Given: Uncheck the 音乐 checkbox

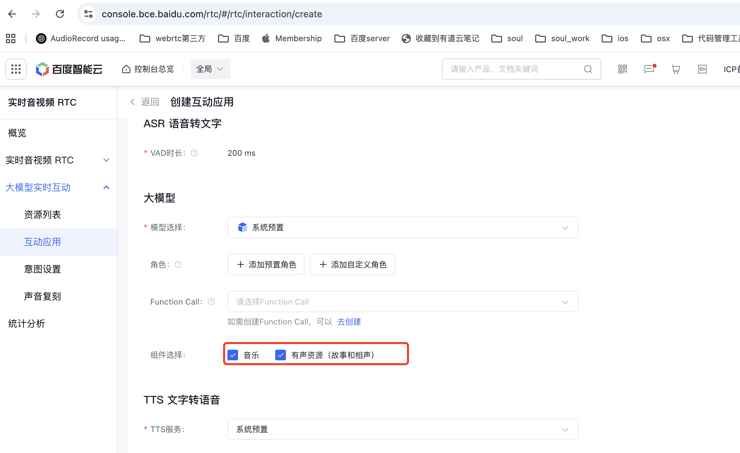Looking at the screenshot, I should click(233, 355).
